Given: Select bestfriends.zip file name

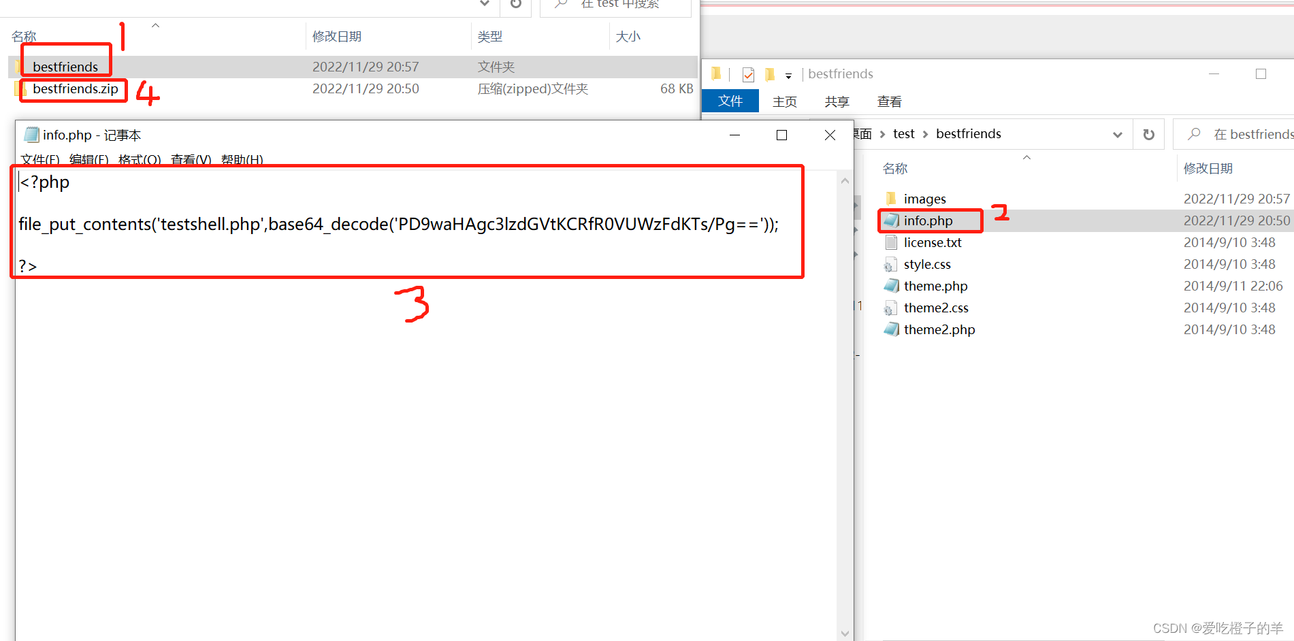Looking at the screenshot, I should (x=76, y=89).
